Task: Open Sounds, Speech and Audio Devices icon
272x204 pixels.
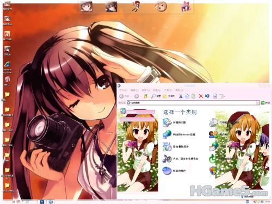Action: point(167,159)
